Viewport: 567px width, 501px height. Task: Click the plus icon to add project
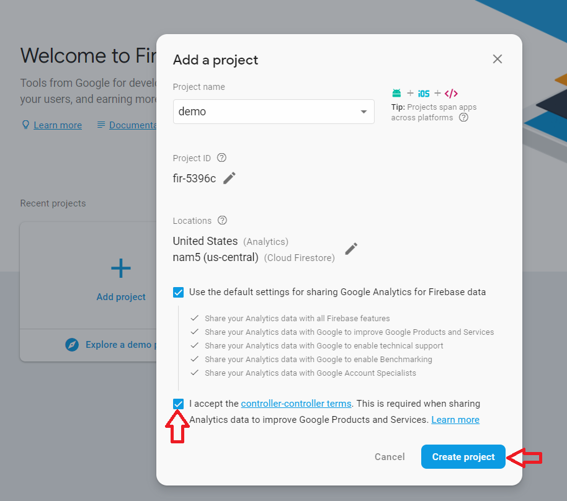coord(121,268)
